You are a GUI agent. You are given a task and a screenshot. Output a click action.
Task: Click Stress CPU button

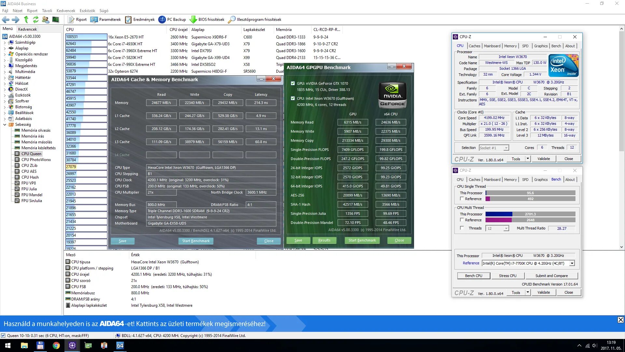pos(507,276)
